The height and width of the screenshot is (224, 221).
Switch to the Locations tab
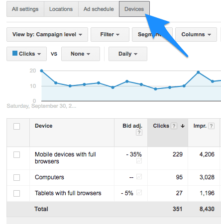pos(61,9)
